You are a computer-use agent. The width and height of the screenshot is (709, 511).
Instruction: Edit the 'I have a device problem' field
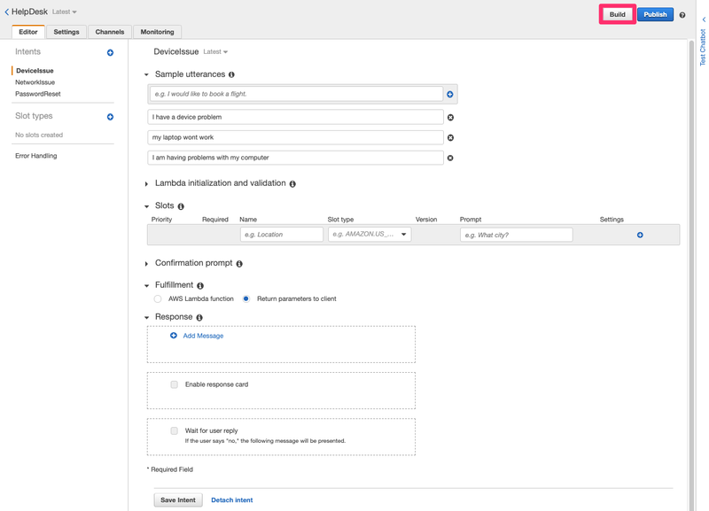click(295, 117)
